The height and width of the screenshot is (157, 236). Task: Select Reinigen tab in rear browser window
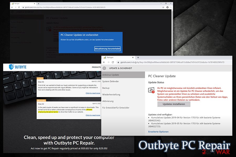coord(23,3)
